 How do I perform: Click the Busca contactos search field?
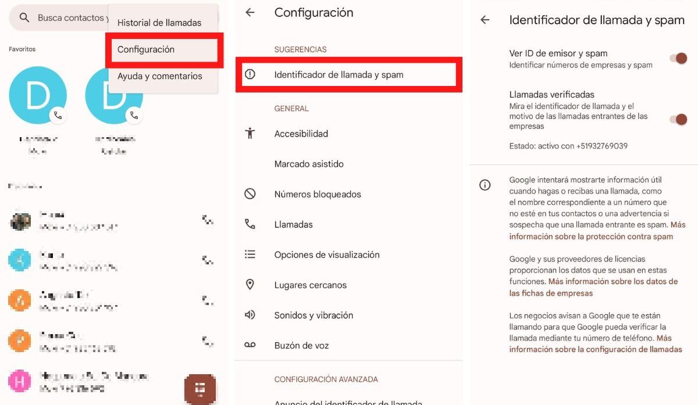(x=70, y=17)
